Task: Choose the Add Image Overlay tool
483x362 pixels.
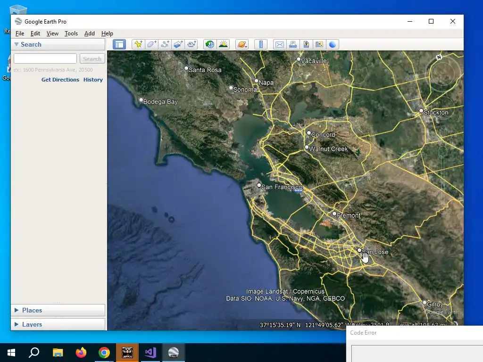Action: [178, 44]
